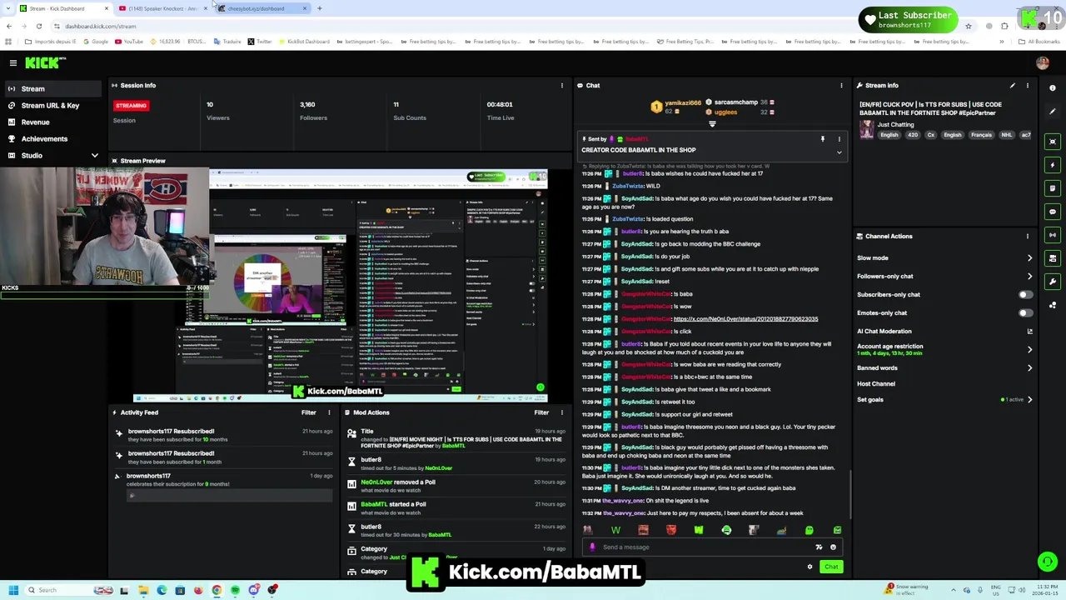Expand the Studio submenu chevron
Screen dimensions: 1066x600
point(94,155)
